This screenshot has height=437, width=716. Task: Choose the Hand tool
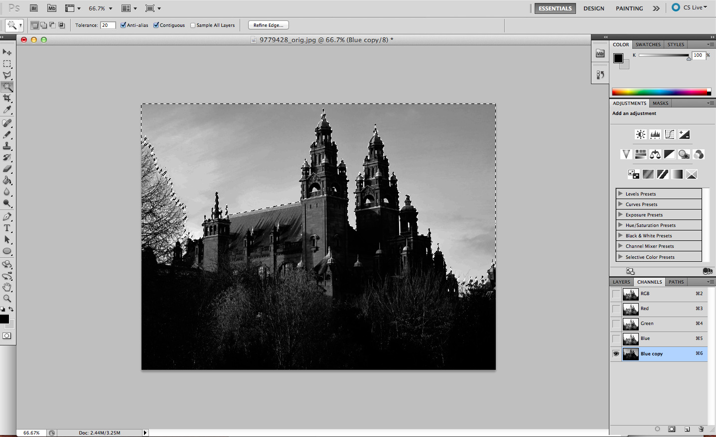tap(7, 287)
